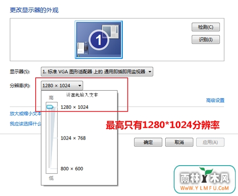Choose 800 × 600 in resolution list
The width and height of the screenshot is (238, 196).
pos(72,168)
